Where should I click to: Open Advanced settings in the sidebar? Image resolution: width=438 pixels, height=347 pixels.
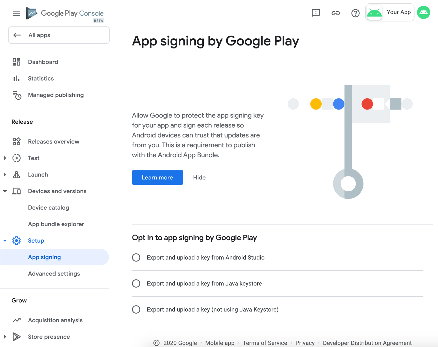tap(54, 274)
